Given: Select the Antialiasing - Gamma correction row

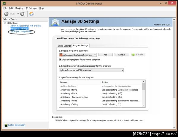Looking at the screenshot, I should pyautogui.click(x=101, y=97).
